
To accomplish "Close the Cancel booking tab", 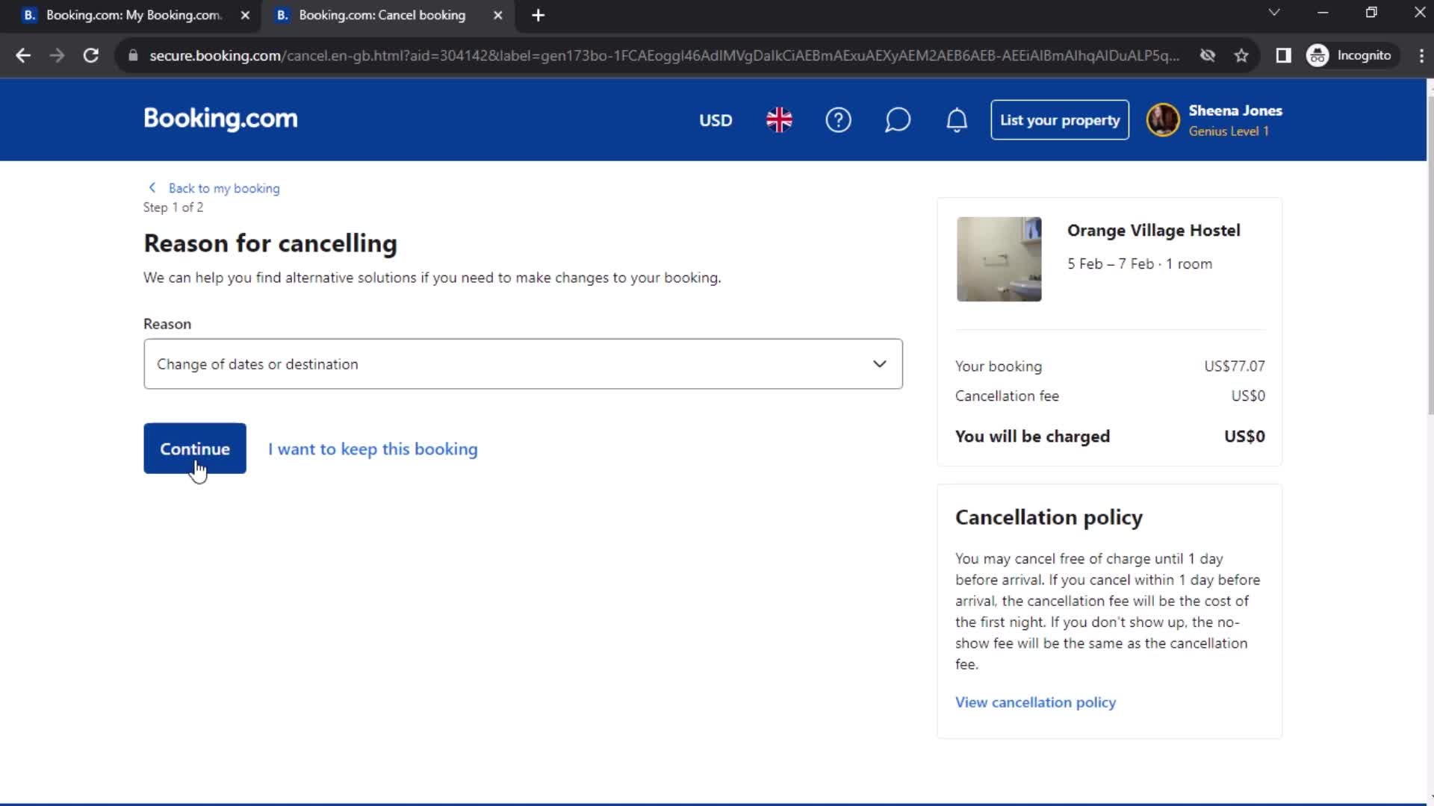I will 497,15.
